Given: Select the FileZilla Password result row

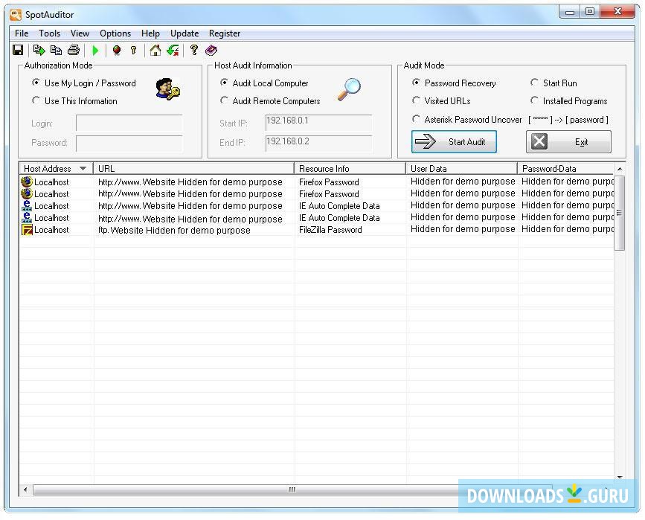Looking at the screenshot, I should click(x=330, y=231).
